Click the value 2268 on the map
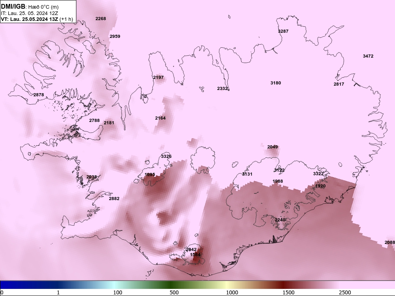The width and height of the screenshot is (395, 296). tap(101, 19)
